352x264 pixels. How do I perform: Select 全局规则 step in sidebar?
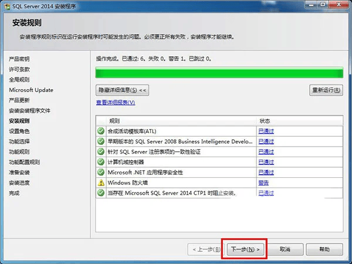19,80
